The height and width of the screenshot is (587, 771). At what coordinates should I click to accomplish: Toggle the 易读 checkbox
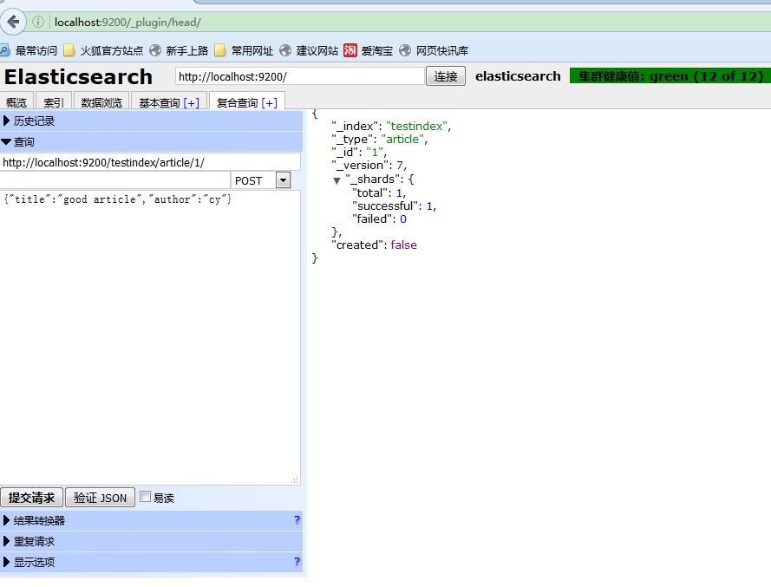(145, 497)
